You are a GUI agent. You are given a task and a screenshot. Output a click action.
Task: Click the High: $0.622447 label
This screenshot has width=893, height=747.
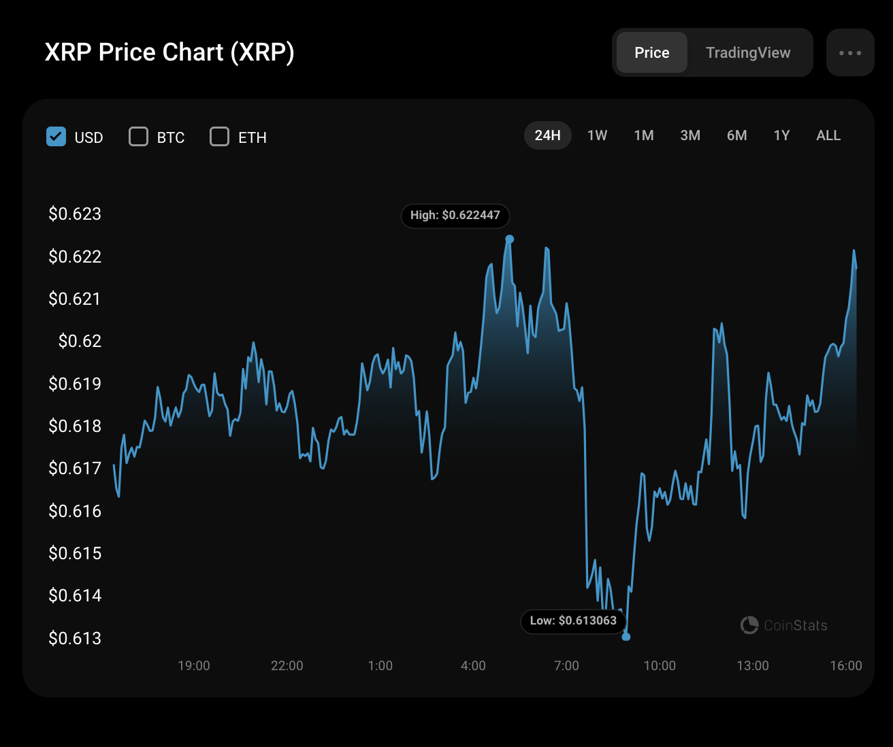pyautogui.click(x=455, y=215)
